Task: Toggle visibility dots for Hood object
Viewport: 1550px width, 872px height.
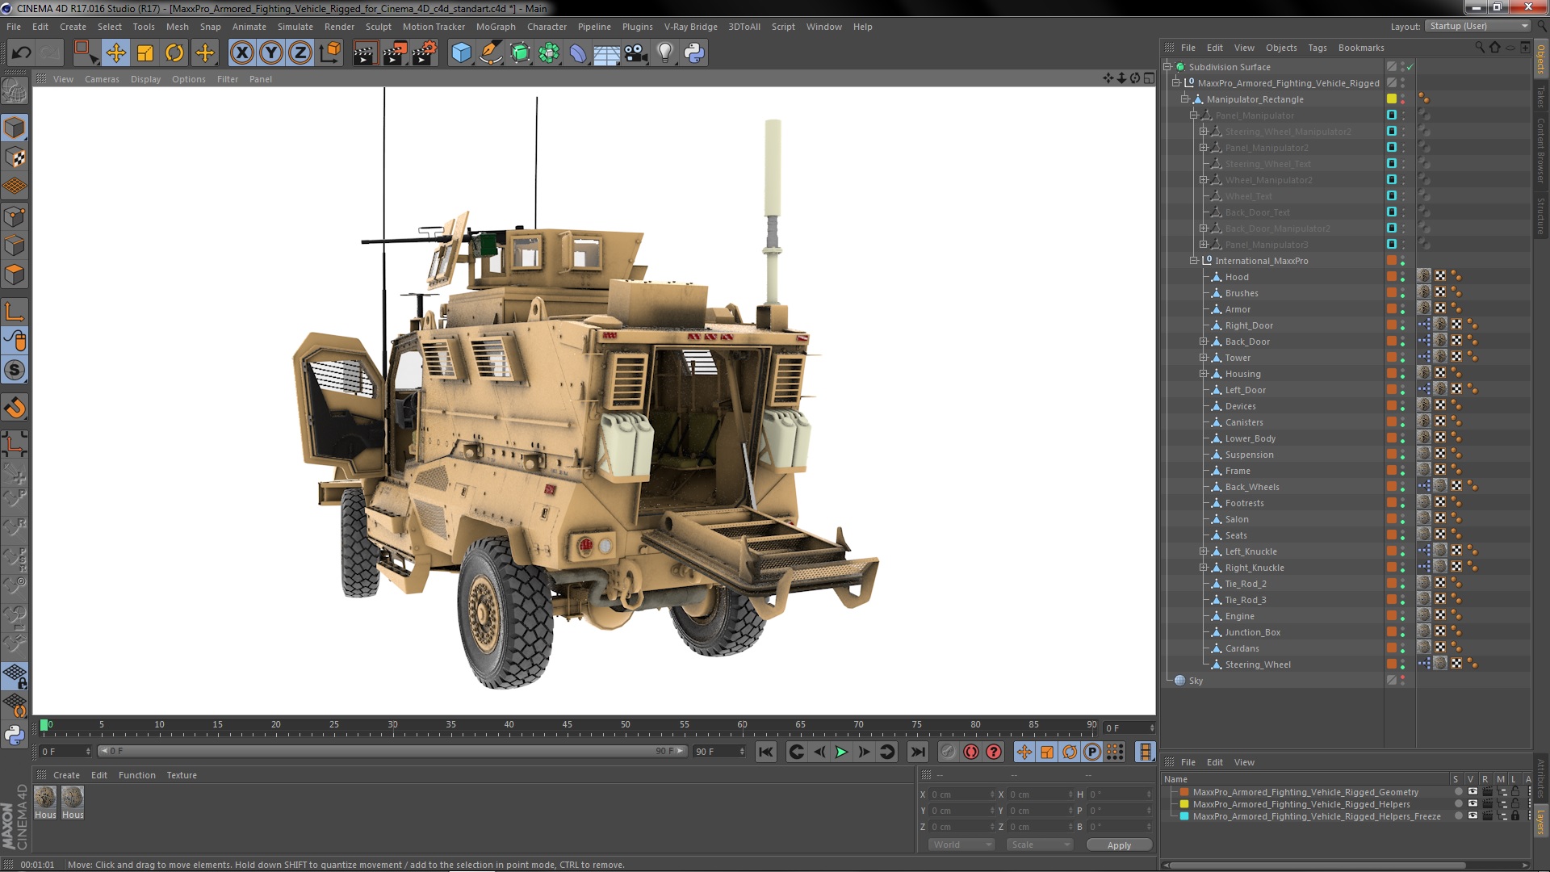Action: 1402,277
